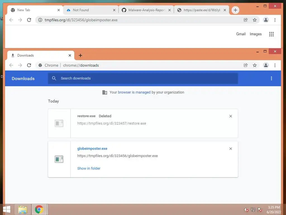The height and width of the screenshot is (215, 286).
Task: Switch to the New Tab tab
Action: [x=35, y=10]
